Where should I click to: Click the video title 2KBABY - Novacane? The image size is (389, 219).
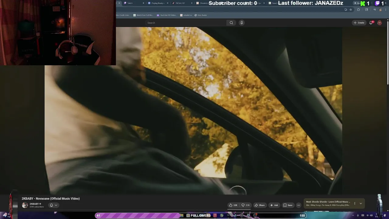click(x=51, y=199)
